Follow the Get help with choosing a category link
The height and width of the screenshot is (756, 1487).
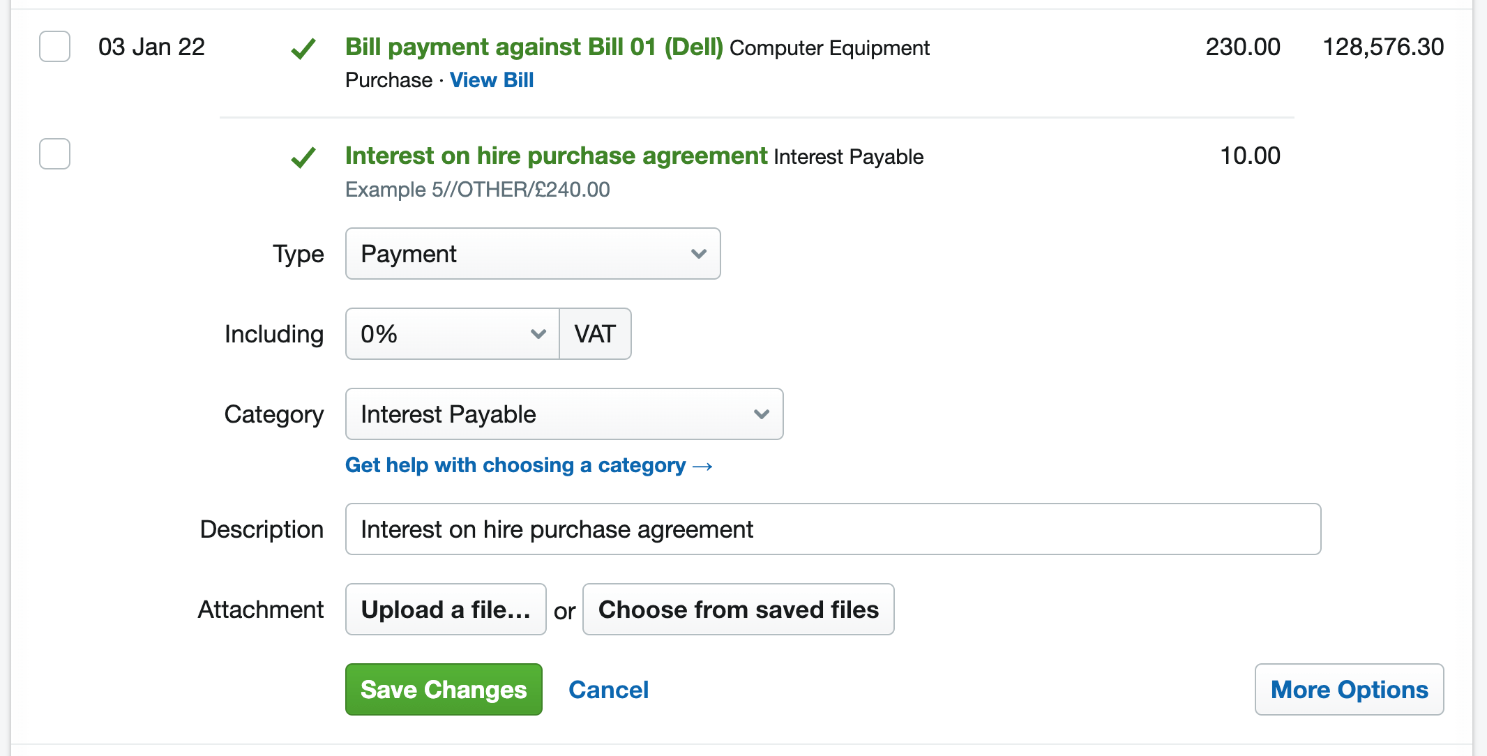pos(528,465)
